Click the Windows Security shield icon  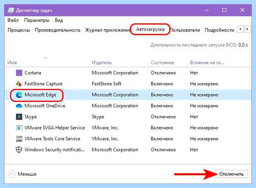tap(19, 150)
